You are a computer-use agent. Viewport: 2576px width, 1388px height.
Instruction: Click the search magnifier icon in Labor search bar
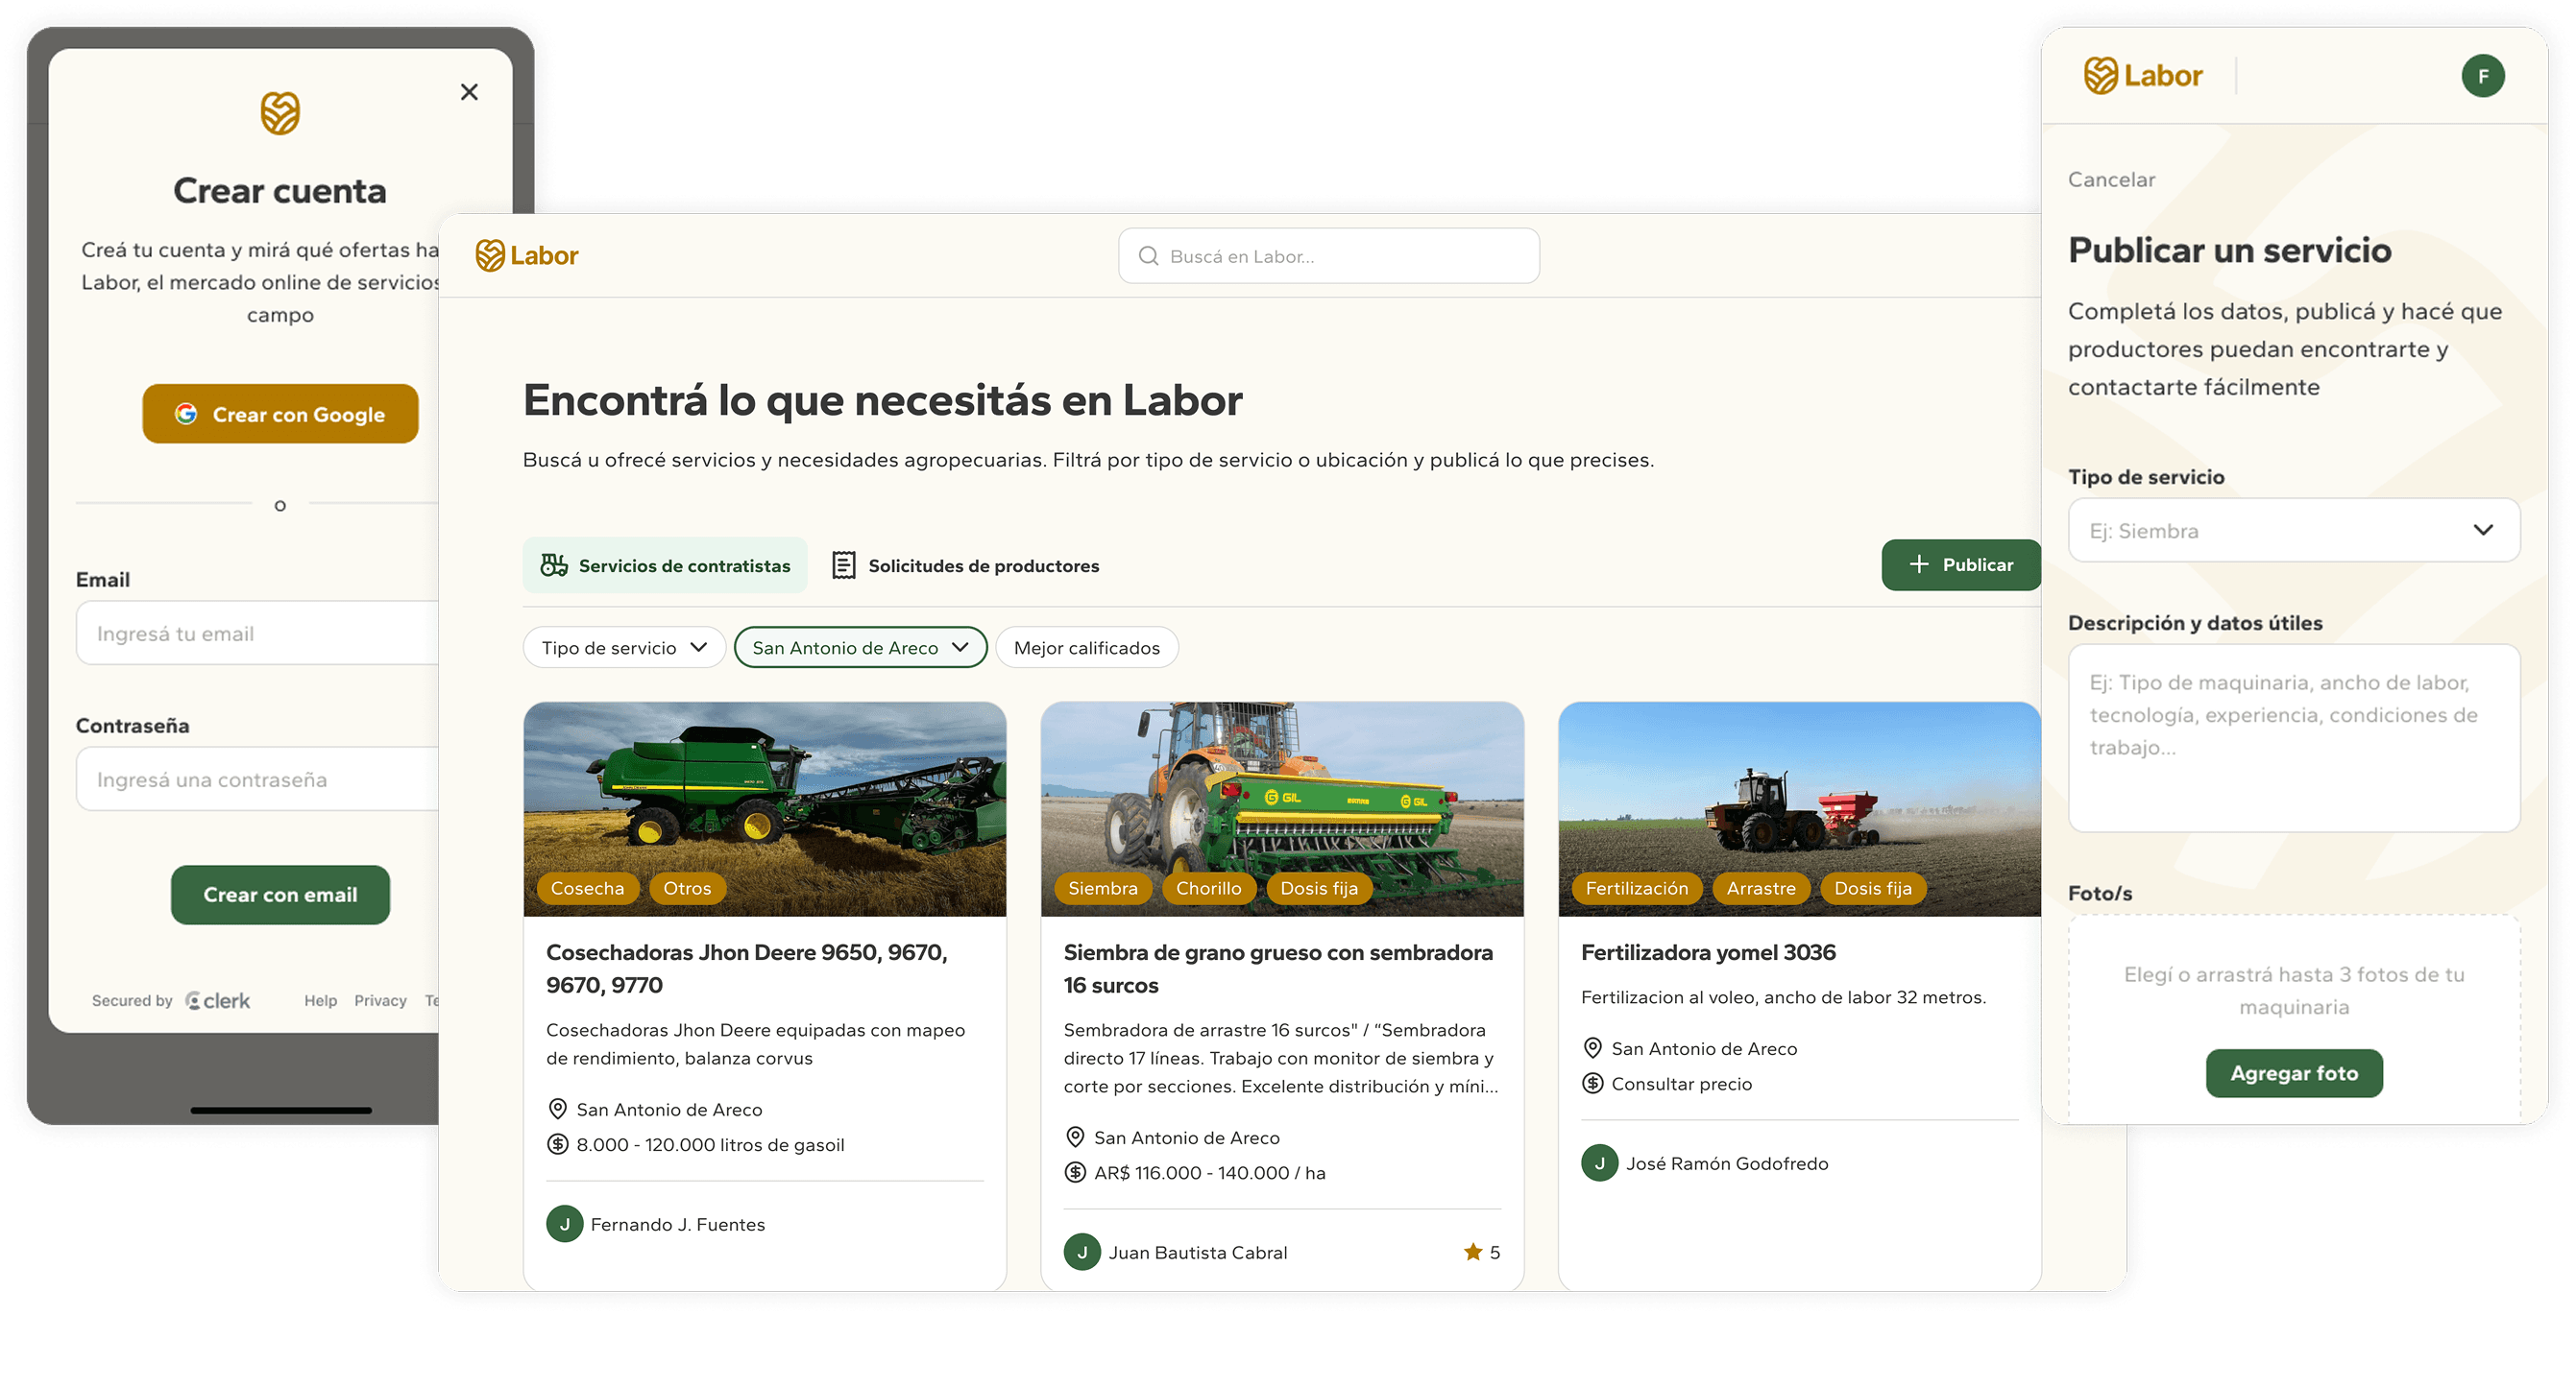1148,254
